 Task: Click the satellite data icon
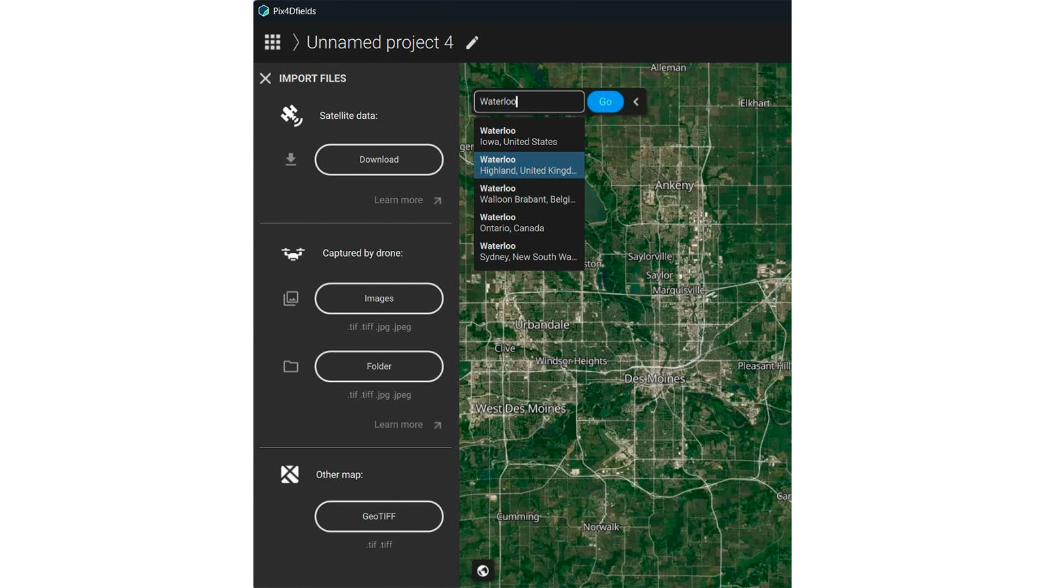pyautogui.click(x=291, y=115)
